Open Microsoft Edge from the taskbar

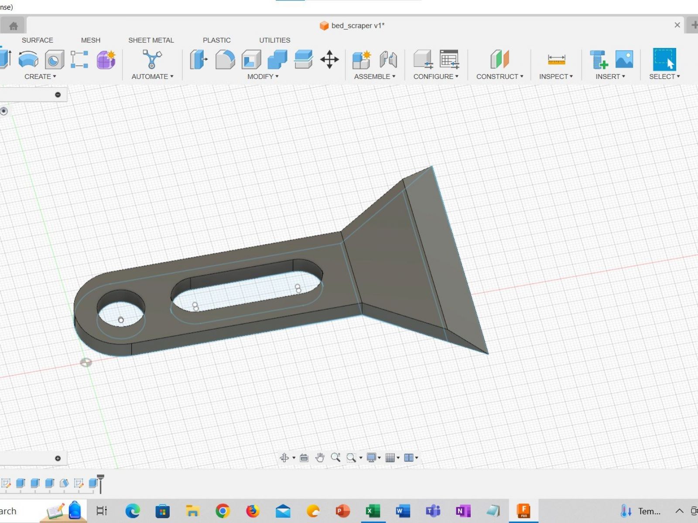[133, 511]
